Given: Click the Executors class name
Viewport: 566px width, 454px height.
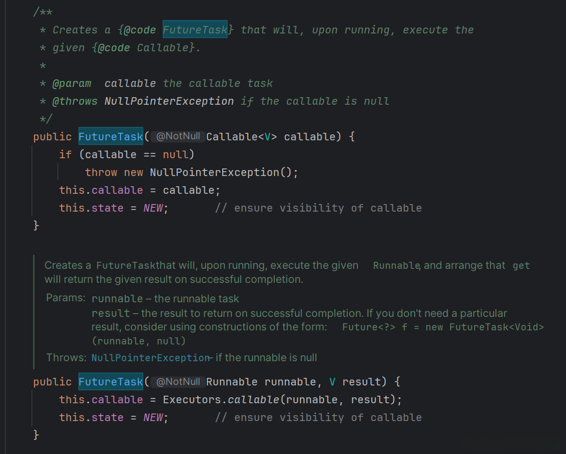Looking at the screenshot, I should (x=192, y=399).
